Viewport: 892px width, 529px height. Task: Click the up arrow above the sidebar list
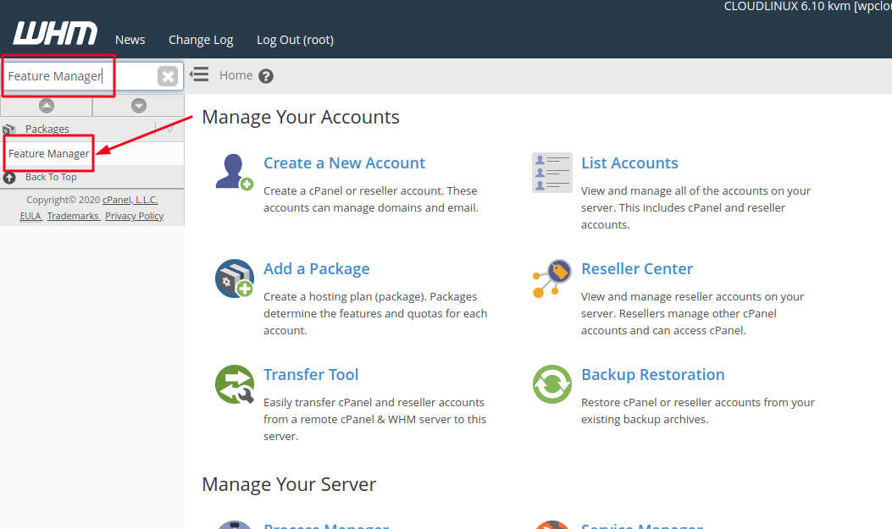(x=47, y=105)
